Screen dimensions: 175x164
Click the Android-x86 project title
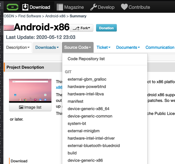point(42,27)
